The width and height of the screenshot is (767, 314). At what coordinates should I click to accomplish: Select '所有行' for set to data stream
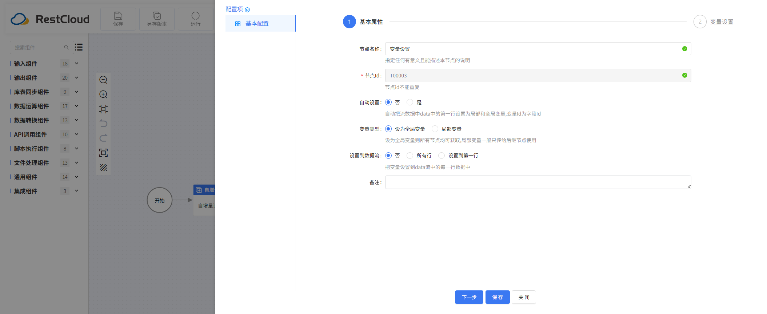pos(410,156)
